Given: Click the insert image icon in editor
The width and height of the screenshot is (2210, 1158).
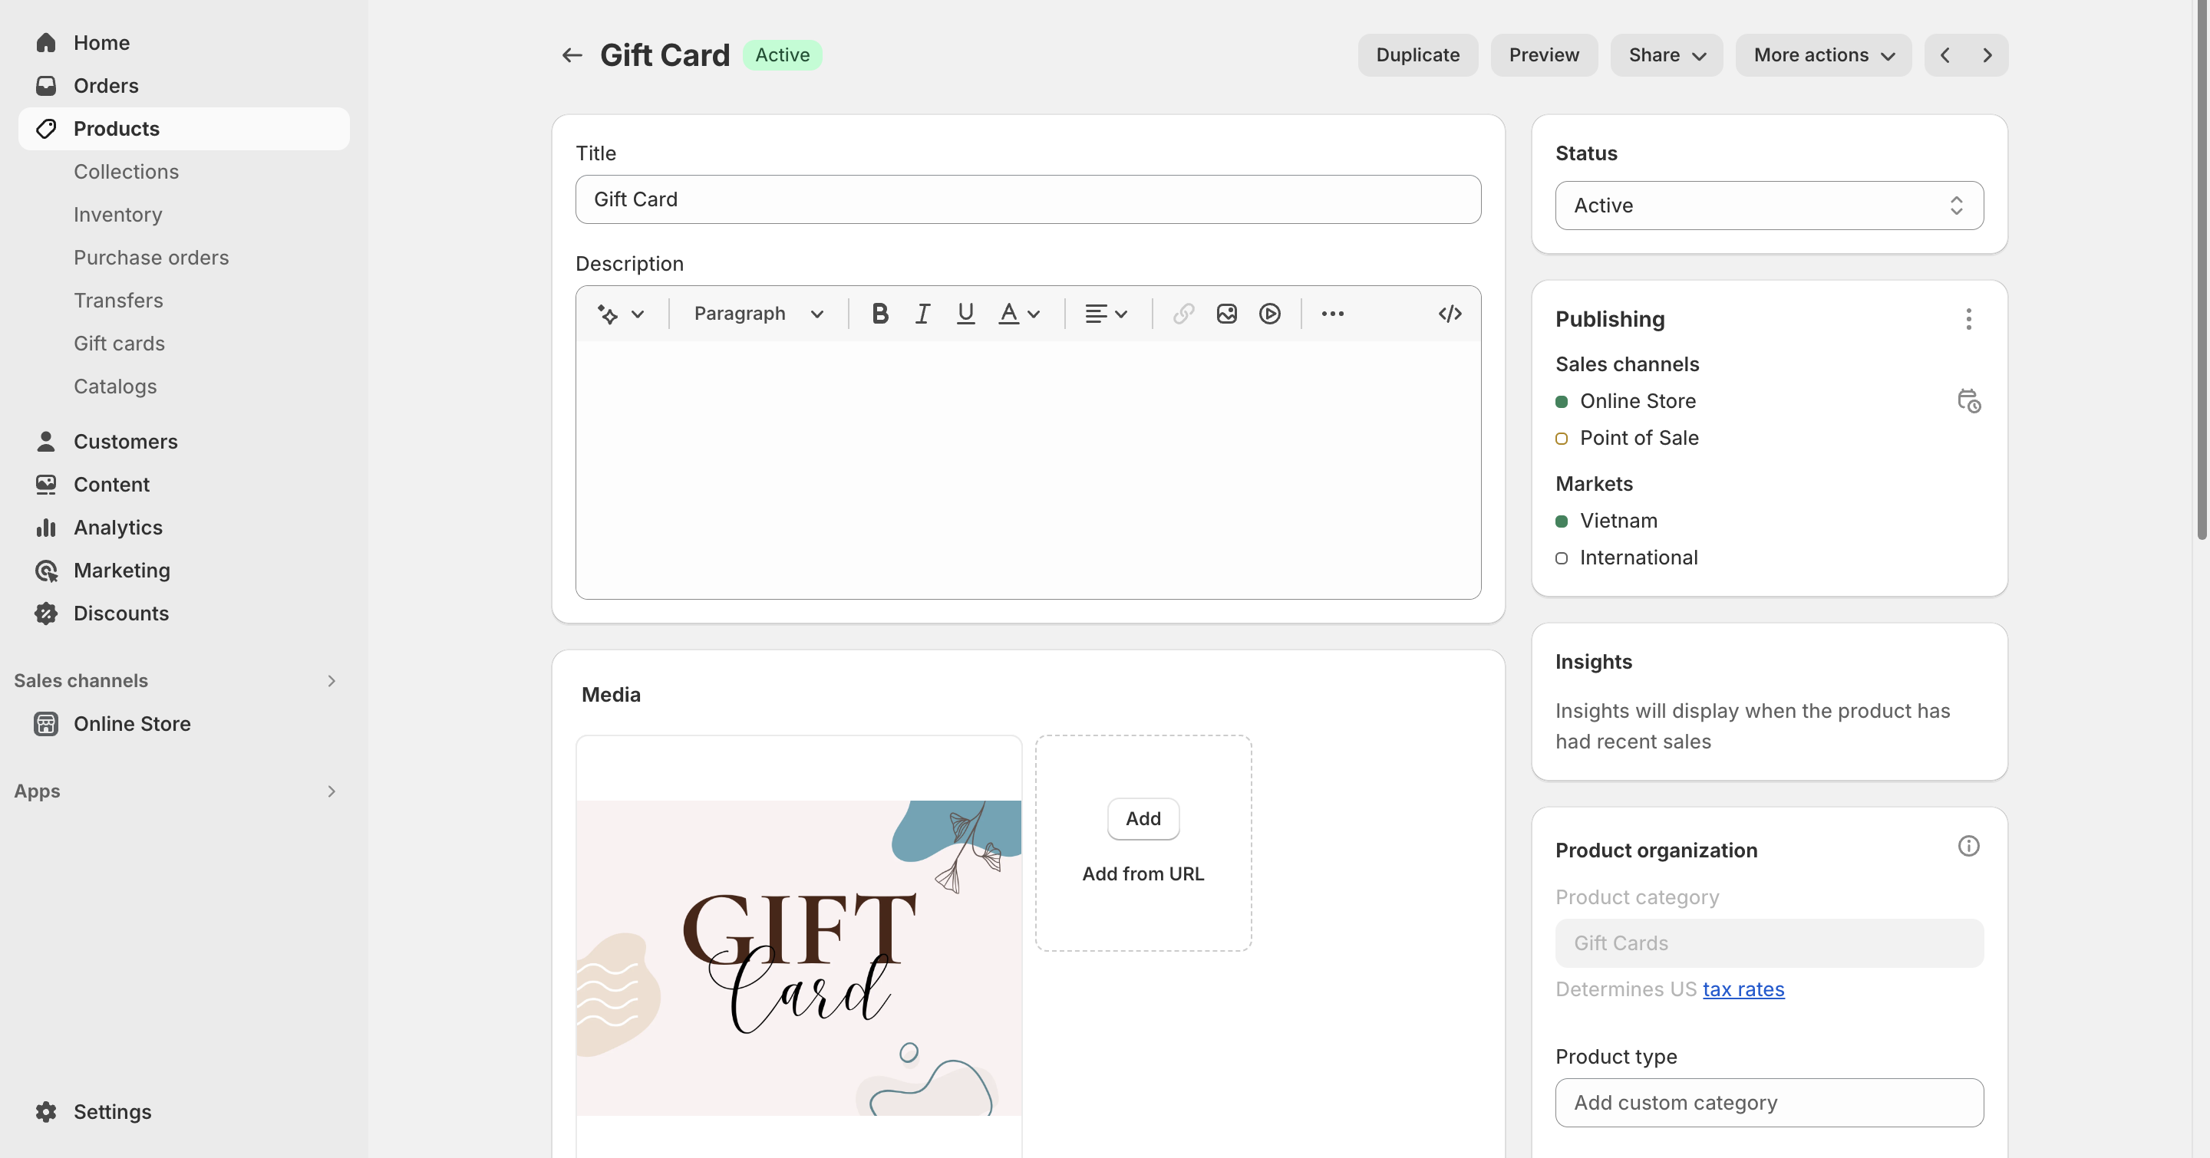Looking at the screenshot, I should (1226, 314).
